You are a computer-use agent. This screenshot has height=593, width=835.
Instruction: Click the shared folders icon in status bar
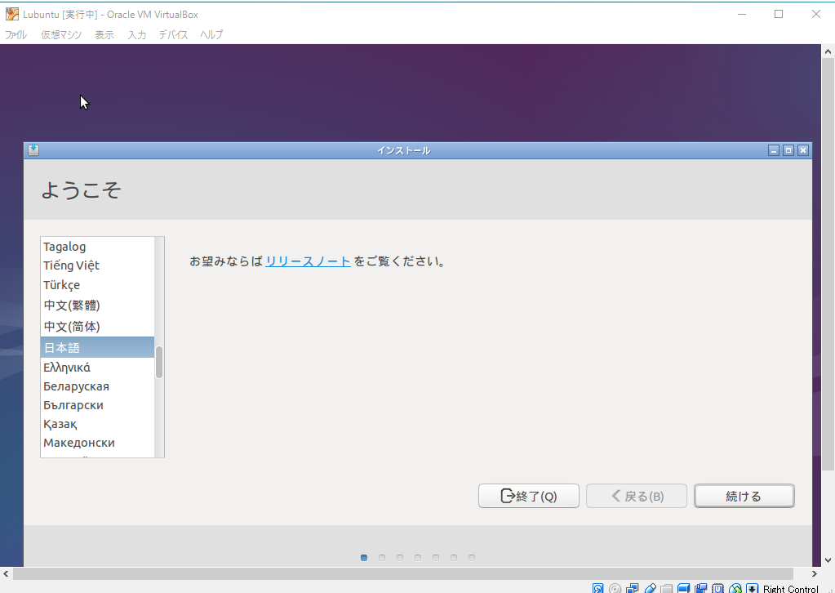667,589
